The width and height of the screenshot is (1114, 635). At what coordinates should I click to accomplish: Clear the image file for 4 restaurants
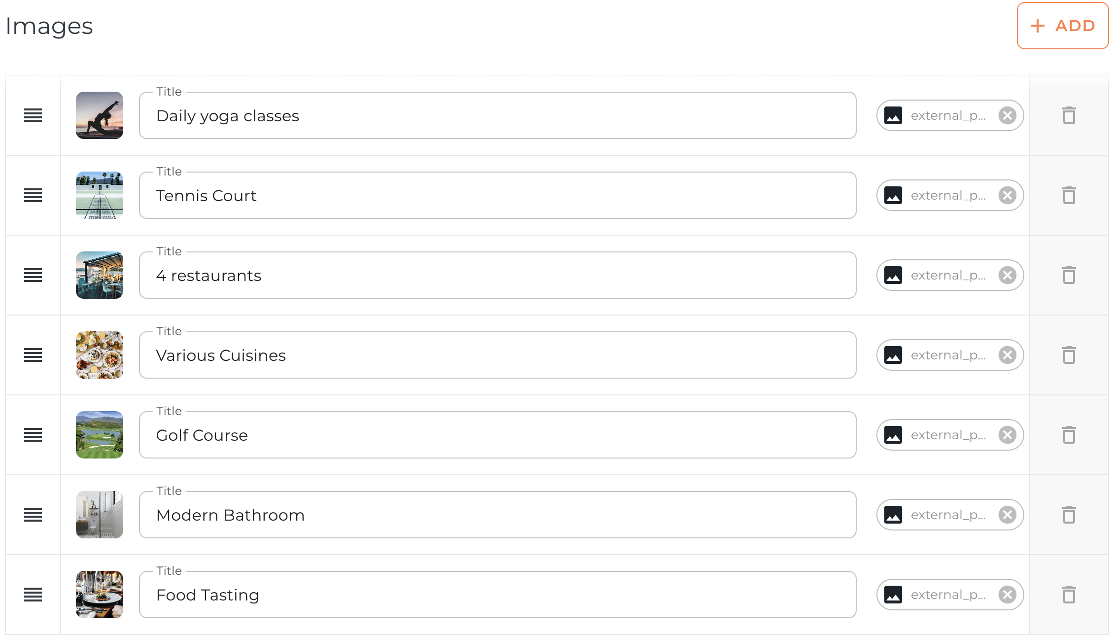(x=1007, y=276)
